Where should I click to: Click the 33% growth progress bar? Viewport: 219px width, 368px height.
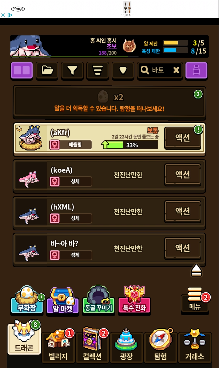[x=129, y=145]
